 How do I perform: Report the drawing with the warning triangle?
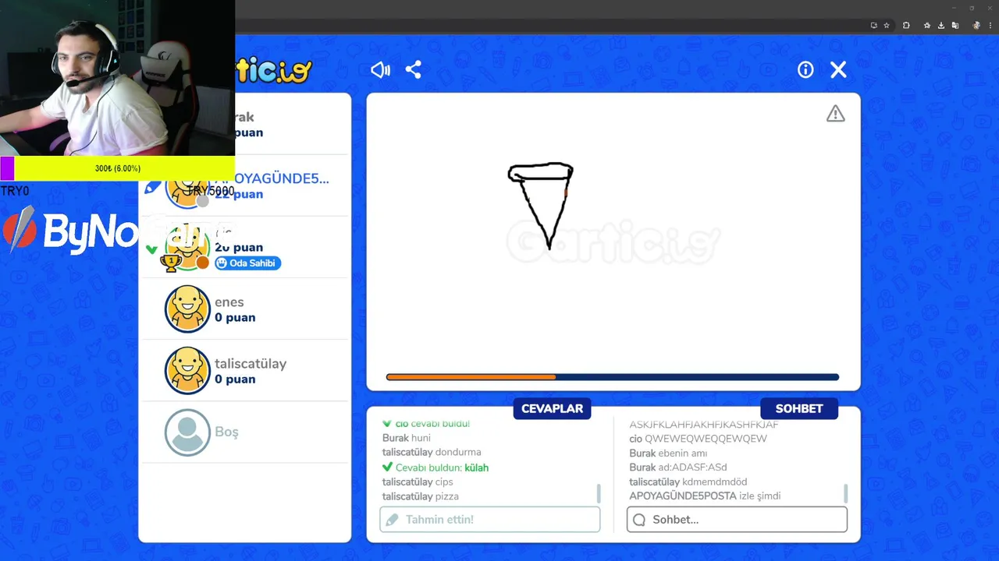click(x=836, y=114)
